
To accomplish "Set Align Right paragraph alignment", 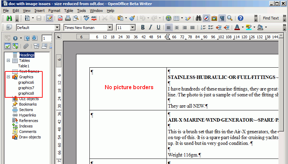I will tap(185, 28).
